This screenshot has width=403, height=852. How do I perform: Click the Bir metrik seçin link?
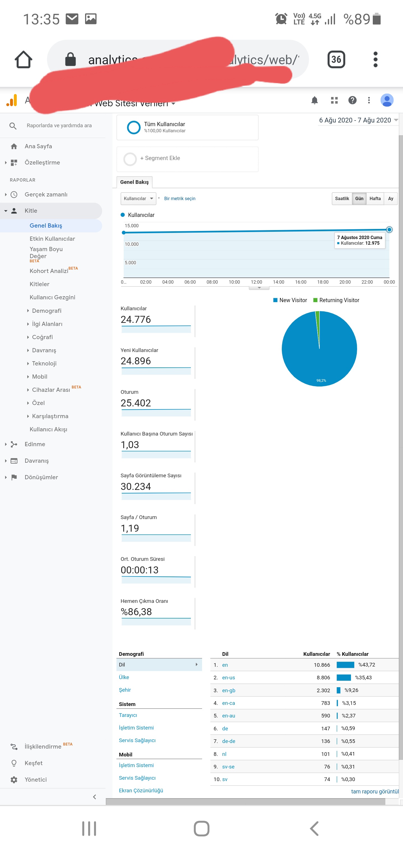pos(180,198)
